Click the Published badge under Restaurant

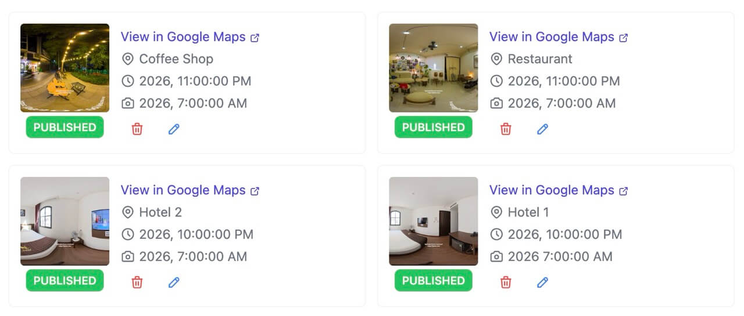coord(433,127)
